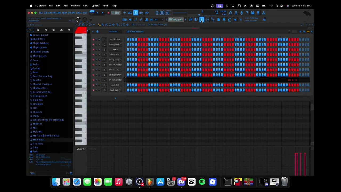Toggle the record button in transport

[x=108, y=13]
